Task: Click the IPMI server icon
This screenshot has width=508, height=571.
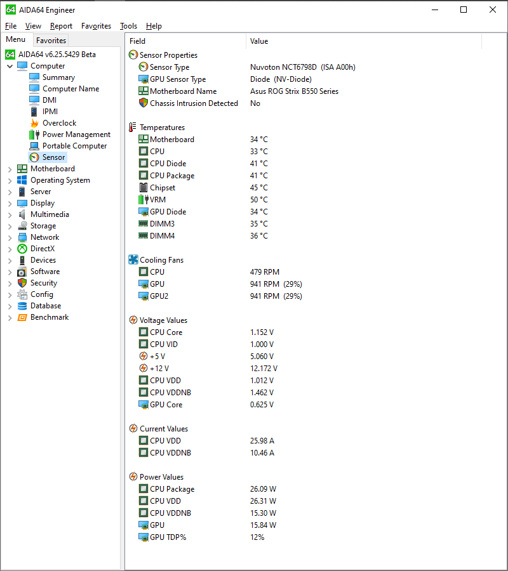Action: pyautogui.click(x=34, y=112)
